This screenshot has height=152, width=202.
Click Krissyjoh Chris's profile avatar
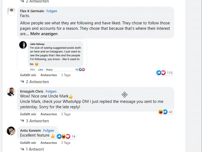[11, 92]
